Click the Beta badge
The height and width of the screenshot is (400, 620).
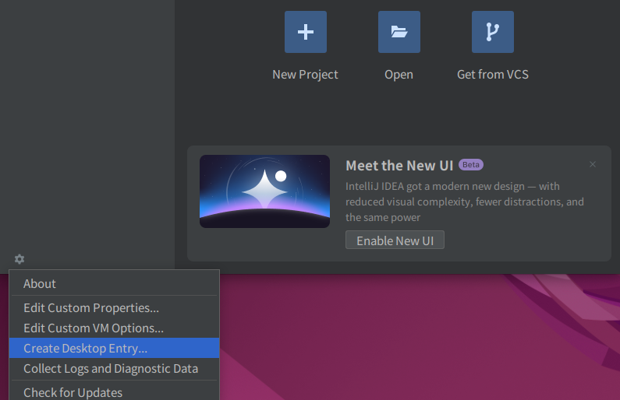point(471,164)
